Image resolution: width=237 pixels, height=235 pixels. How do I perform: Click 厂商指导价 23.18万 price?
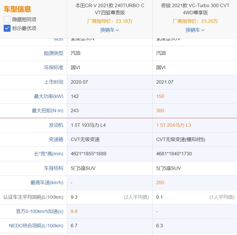pos(110,21)
